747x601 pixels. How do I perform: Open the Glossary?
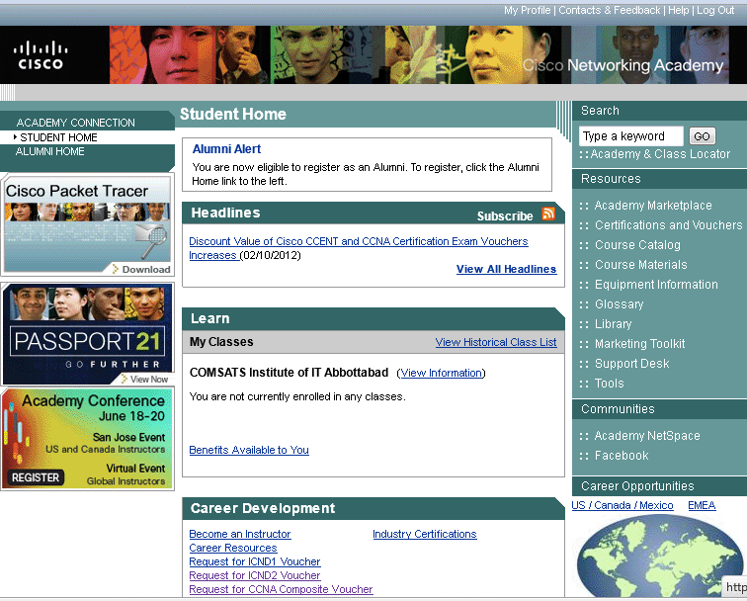point(619,304)
